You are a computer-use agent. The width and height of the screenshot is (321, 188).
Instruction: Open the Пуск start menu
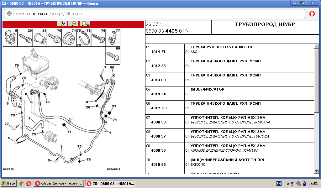pos(8,183)
